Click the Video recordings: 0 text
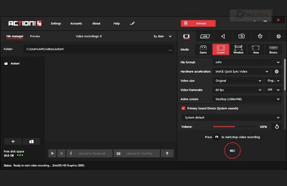This screenshot has width=287, height=186. [x=88, y=36]
